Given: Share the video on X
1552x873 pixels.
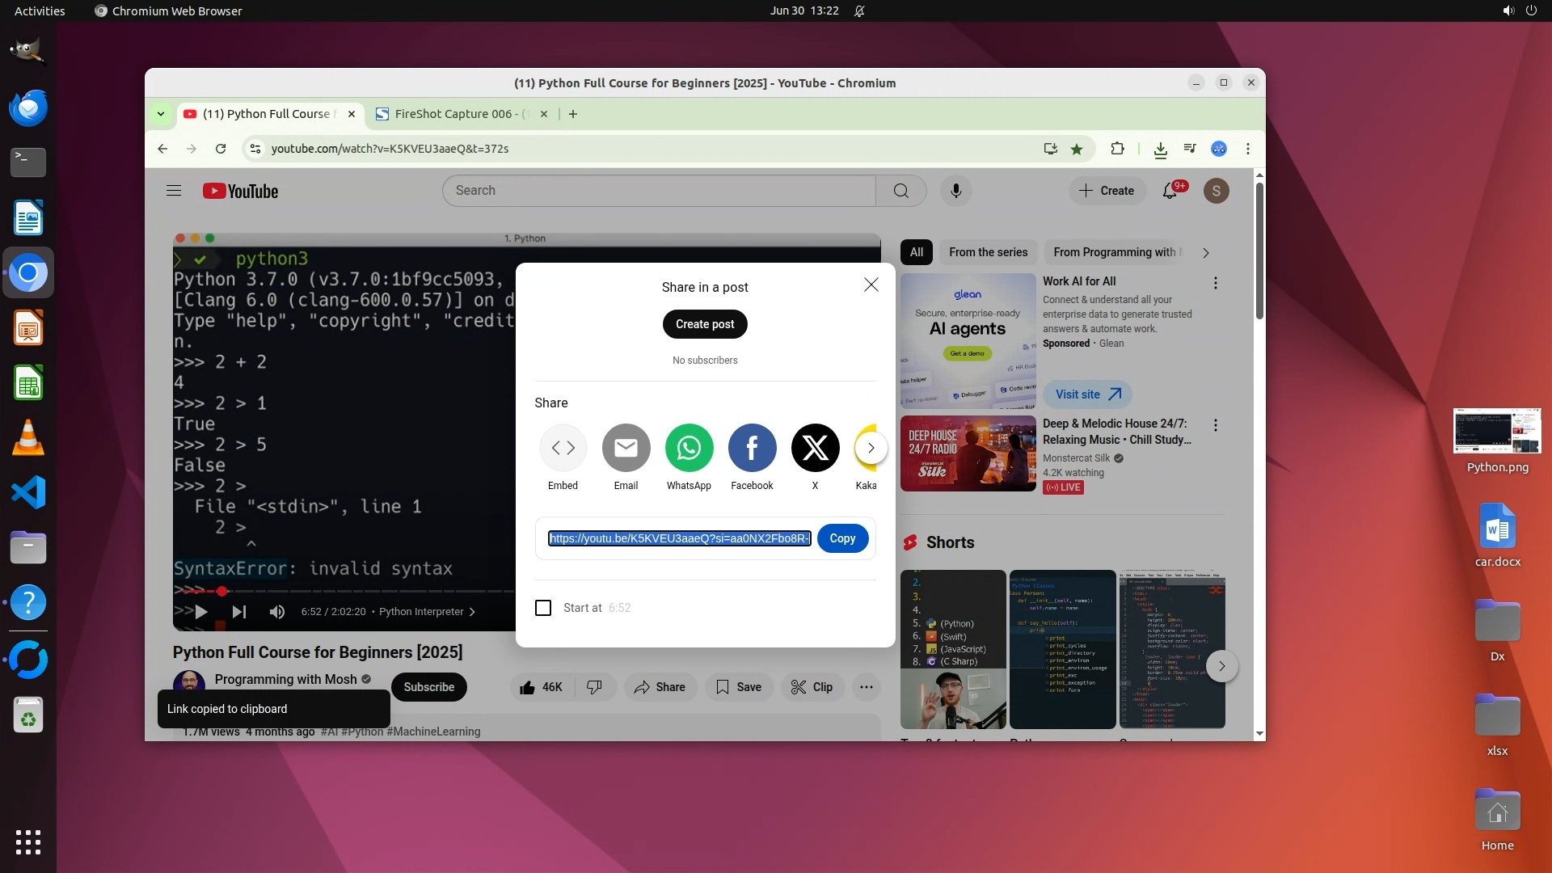Looking at the screenshot, I should point(815,448).
